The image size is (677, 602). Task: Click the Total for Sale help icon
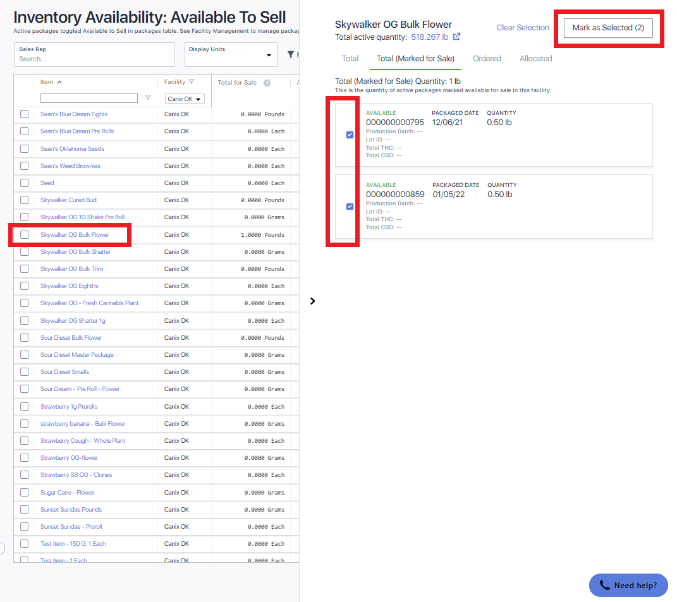click(267, 83)
